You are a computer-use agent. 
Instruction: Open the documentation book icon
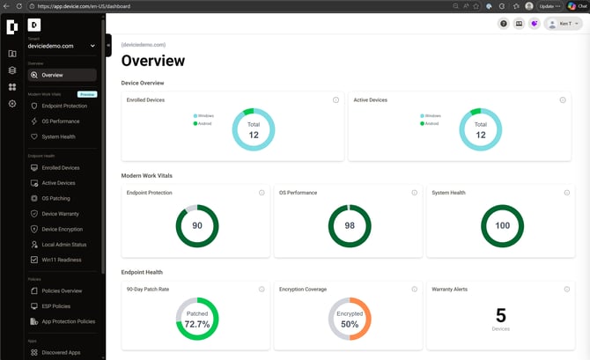[519, 24]
